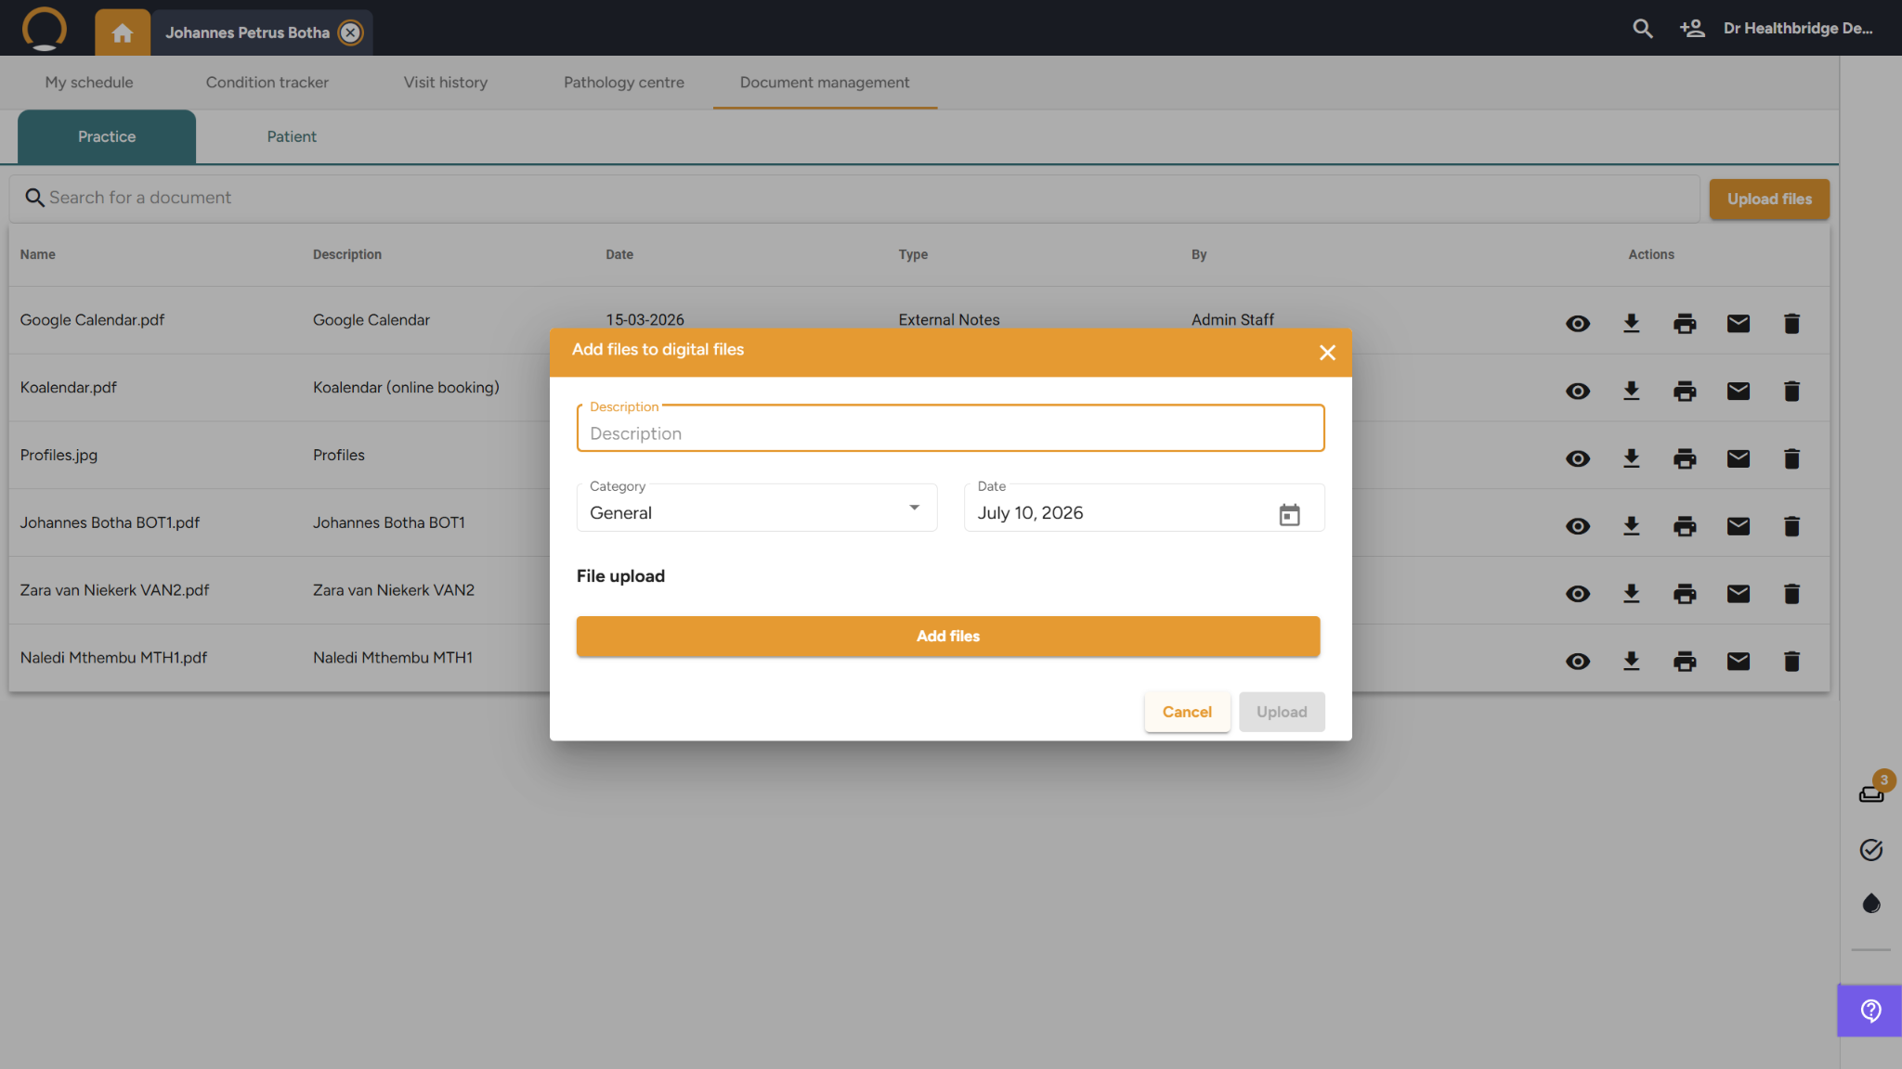
Task: Delete Profiles.jpg
Action: [x=1792, y=459]
